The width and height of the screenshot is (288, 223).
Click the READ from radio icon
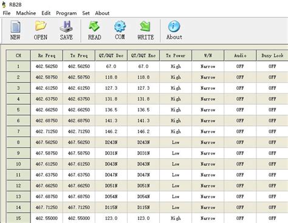click(94, 30)
